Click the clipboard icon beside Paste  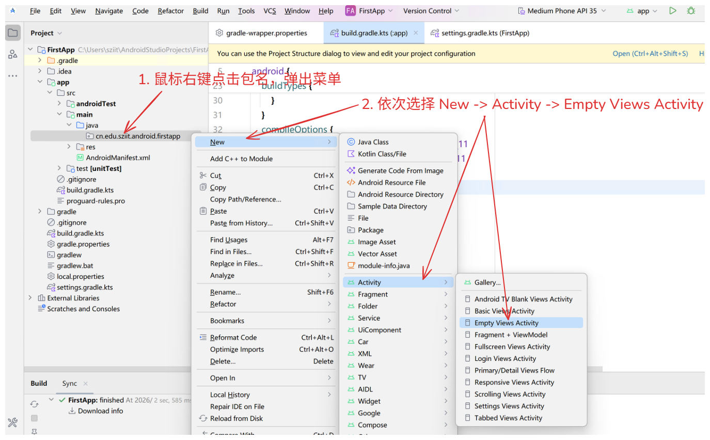[x=203, y=211]
